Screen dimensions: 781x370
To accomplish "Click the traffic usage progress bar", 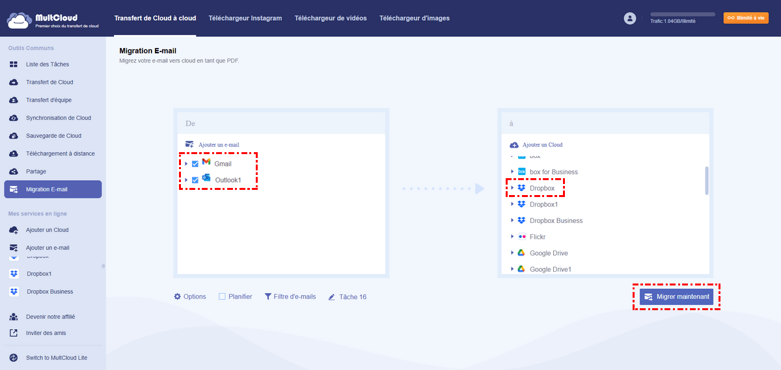I will [683, 14].
